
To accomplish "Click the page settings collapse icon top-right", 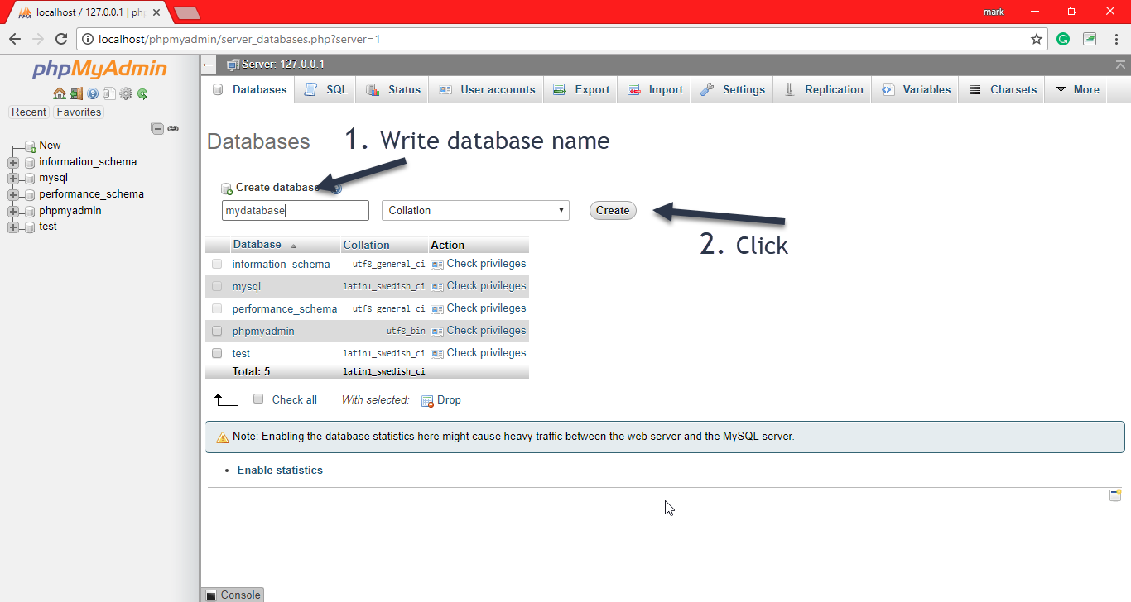I will [x=1120, y=64].
